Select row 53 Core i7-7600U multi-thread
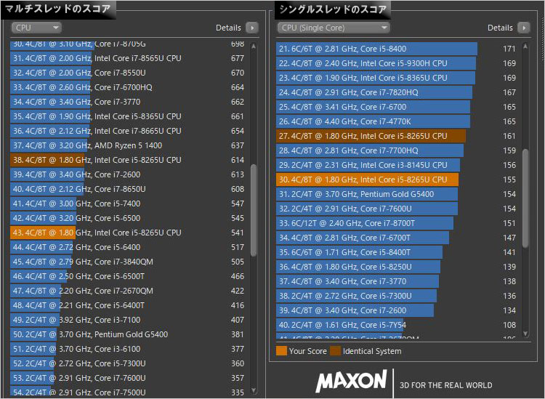This screenshot has width=545, height=399. (127, 378)
